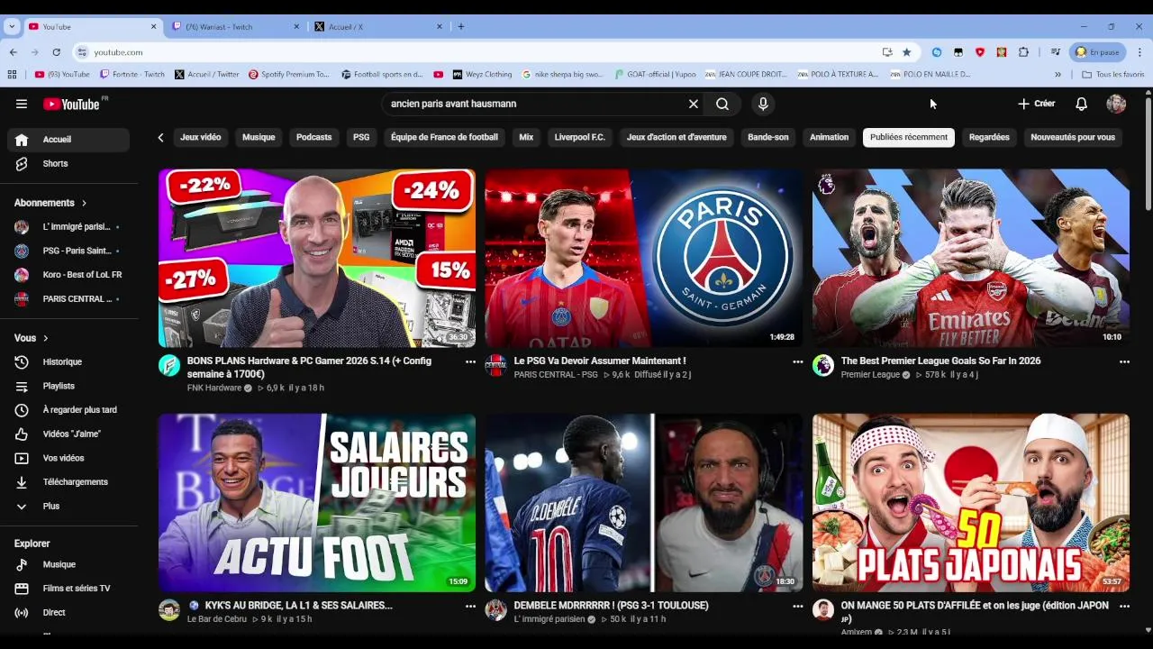The width and height of the screenshot is (1153, 649).
Task: Open the account avatar menu
Action: [x=1116, y=104]
